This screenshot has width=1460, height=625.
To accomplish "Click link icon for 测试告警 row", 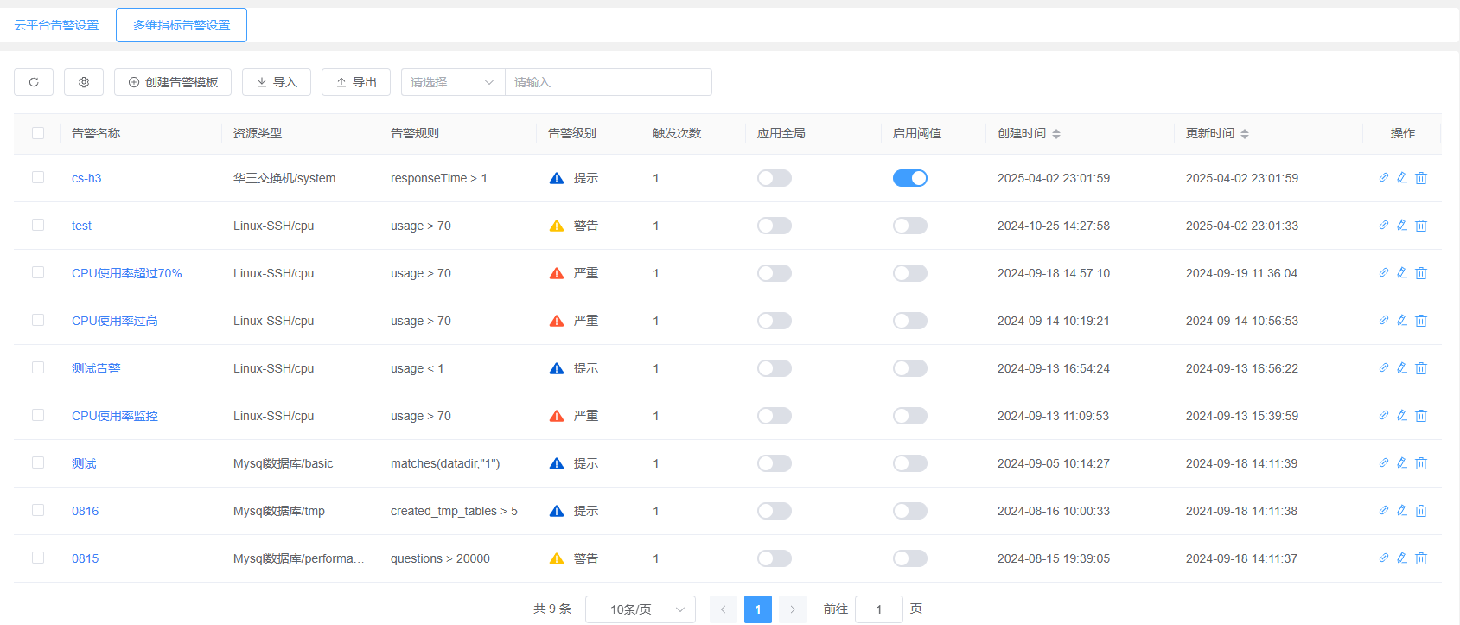I will pyautogui.click(x=1383, y=367).
